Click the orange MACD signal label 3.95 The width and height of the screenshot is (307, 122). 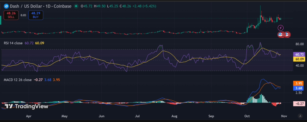click(x=298, y=83)
